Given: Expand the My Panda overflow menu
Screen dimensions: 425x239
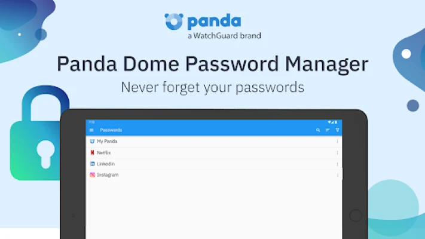Looking at the screenshot, I should click(337, 142).
